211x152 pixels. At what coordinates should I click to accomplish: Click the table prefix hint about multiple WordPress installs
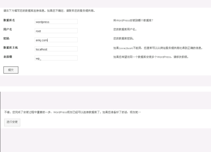(x=151, y=57)
